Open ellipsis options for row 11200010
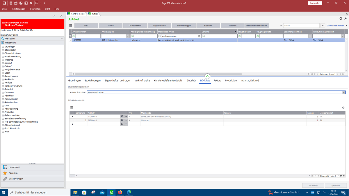Screen dimensions: 349x196 pyautogui.click(x=126, y=117)
